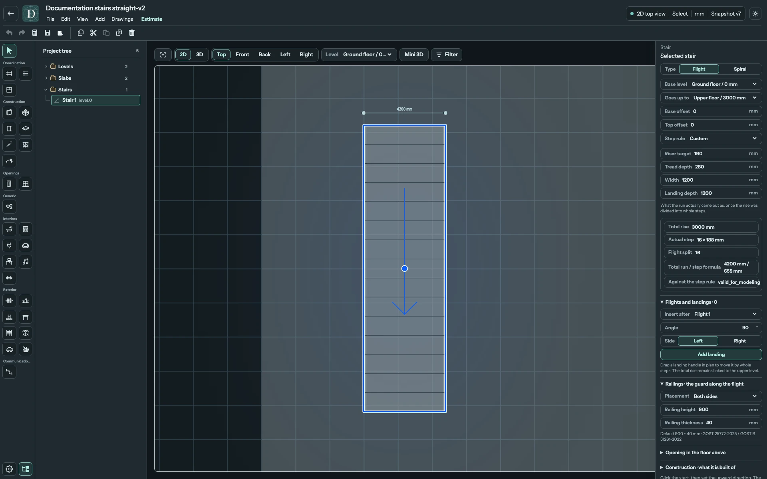This screenshot has width=767, height=479.
Task: Open the Goes up to dropdown
Action: (711, 98)
